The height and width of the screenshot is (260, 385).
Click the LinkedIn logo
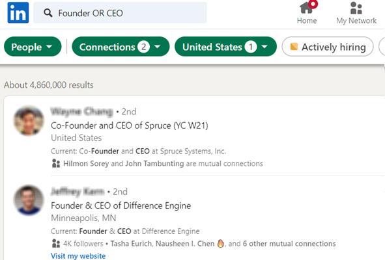click(x=18, y=13)
